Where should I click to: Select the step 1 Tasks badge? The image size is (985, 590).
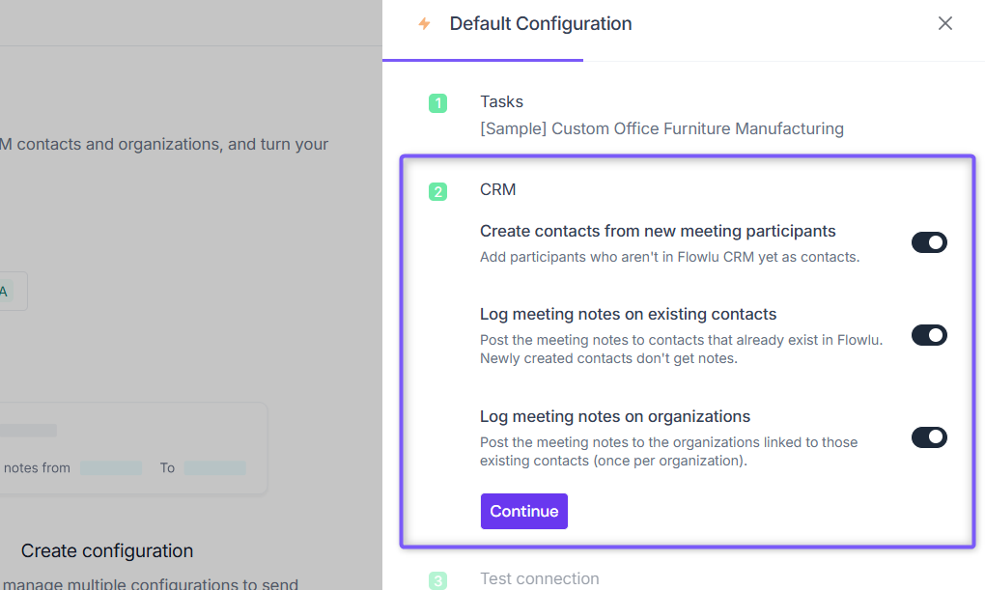coord(437,103)
